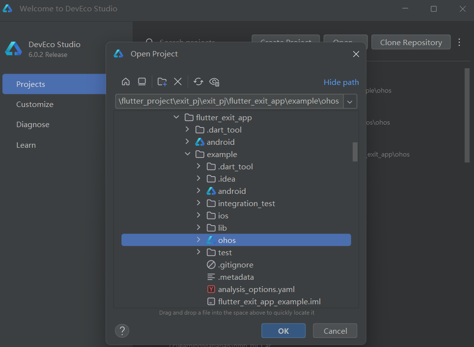This screenshot has width=474, height=347.
Task: Select the .idea folder icon
Action: click(x=211, y=179)
